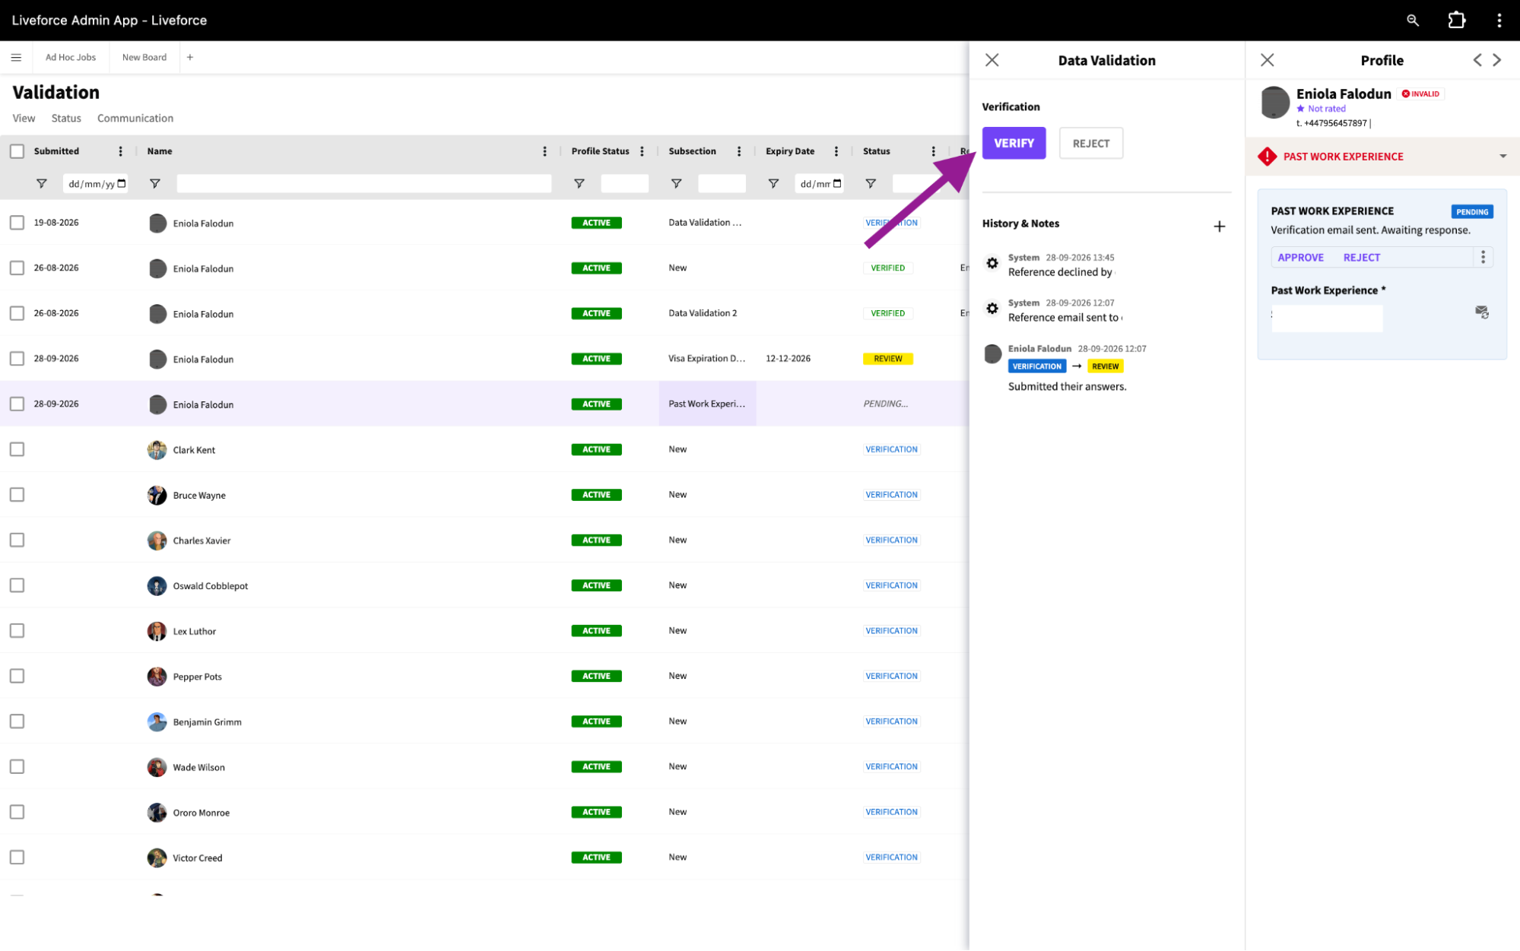Open the extensions puzzle icon
Screen dimensions: 1520x951
(x=1456, y=21)
